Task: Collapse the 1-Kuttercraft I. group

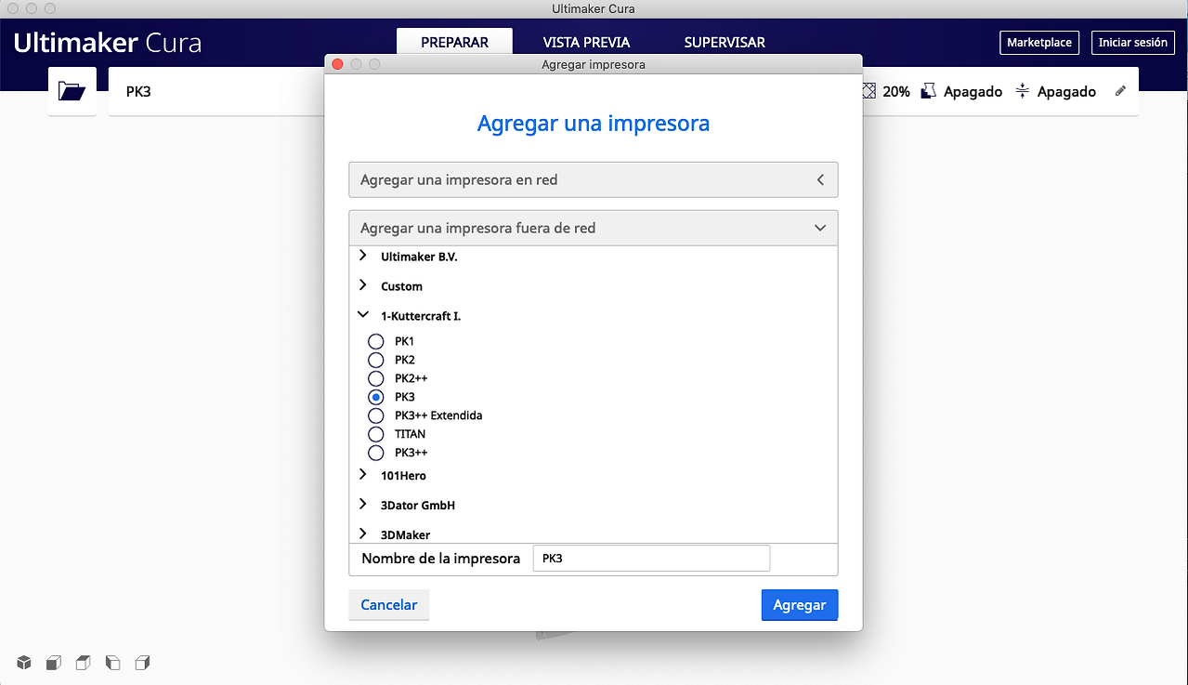Action: pos(363,315)
